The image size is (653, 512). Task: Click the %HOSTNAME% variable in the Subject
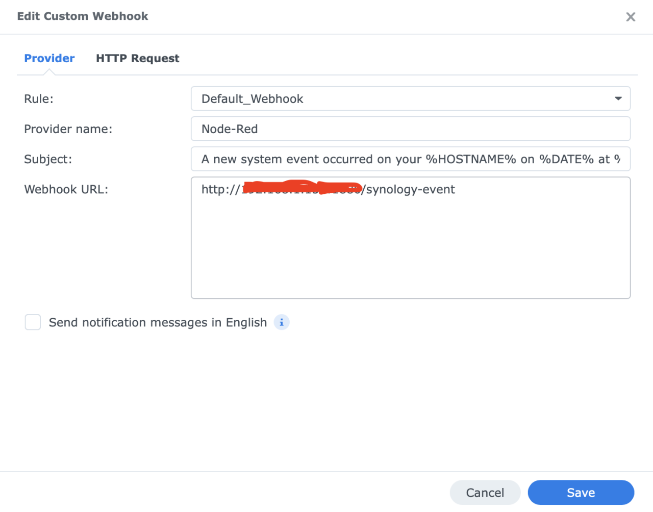click(x=471, y=159)
